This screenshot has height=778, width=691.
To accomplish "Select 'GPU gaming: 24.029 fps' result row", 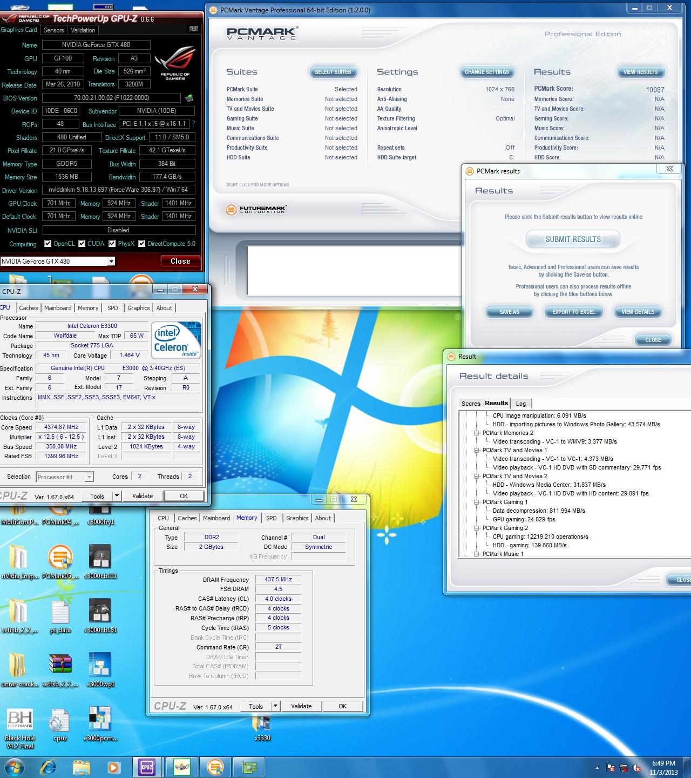I will coord(524,519).
